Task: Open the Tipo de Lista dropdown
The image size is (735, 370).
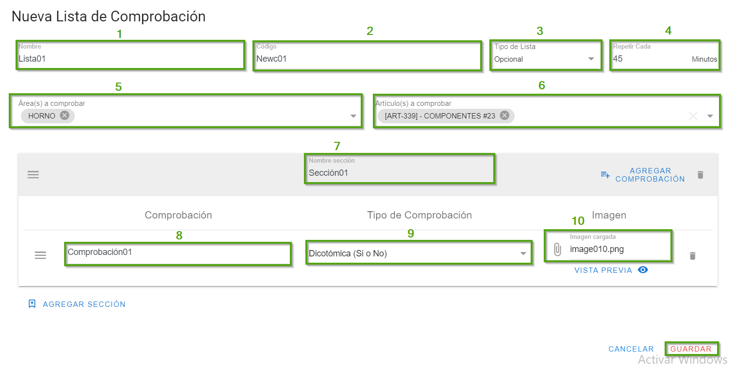Action: click(591, 59)
